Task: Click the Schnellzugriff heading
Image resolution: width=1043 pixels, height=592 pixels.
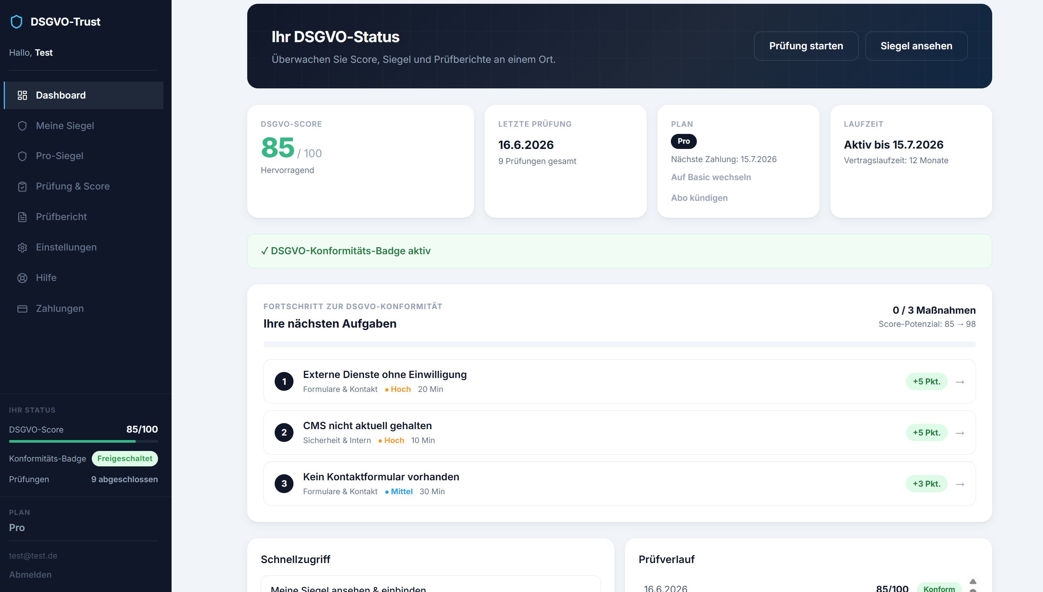Action: pos(295,560)
